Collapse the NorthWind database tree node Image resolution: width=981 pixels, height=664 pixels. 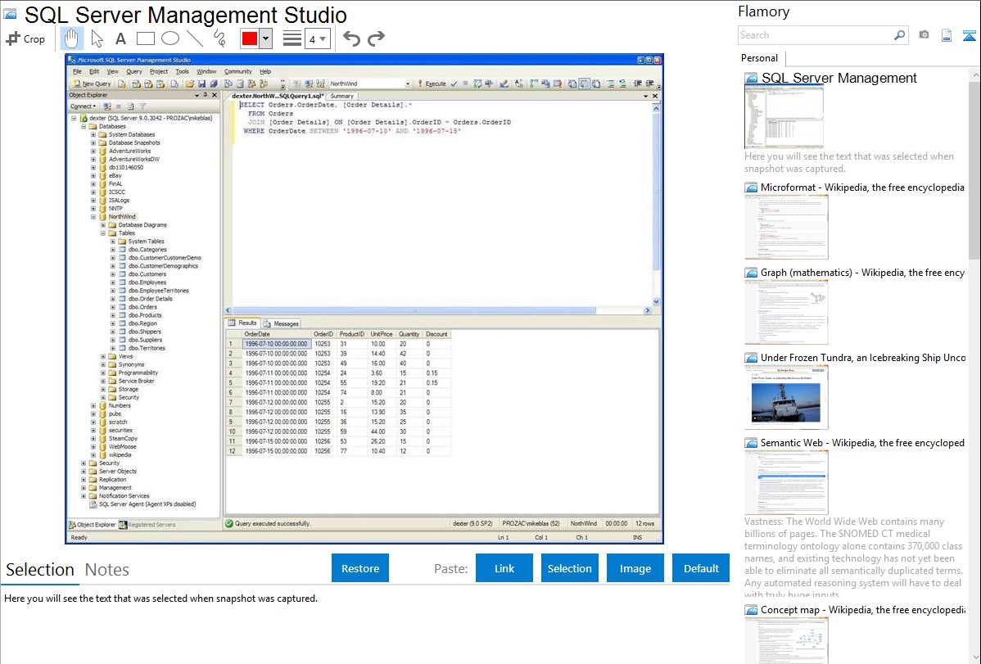click(93, 216)
